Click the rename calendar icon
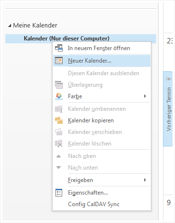Image resolution: width=175 pixels, height=223 pixels. pyautogui.click(x=59, y=109)
